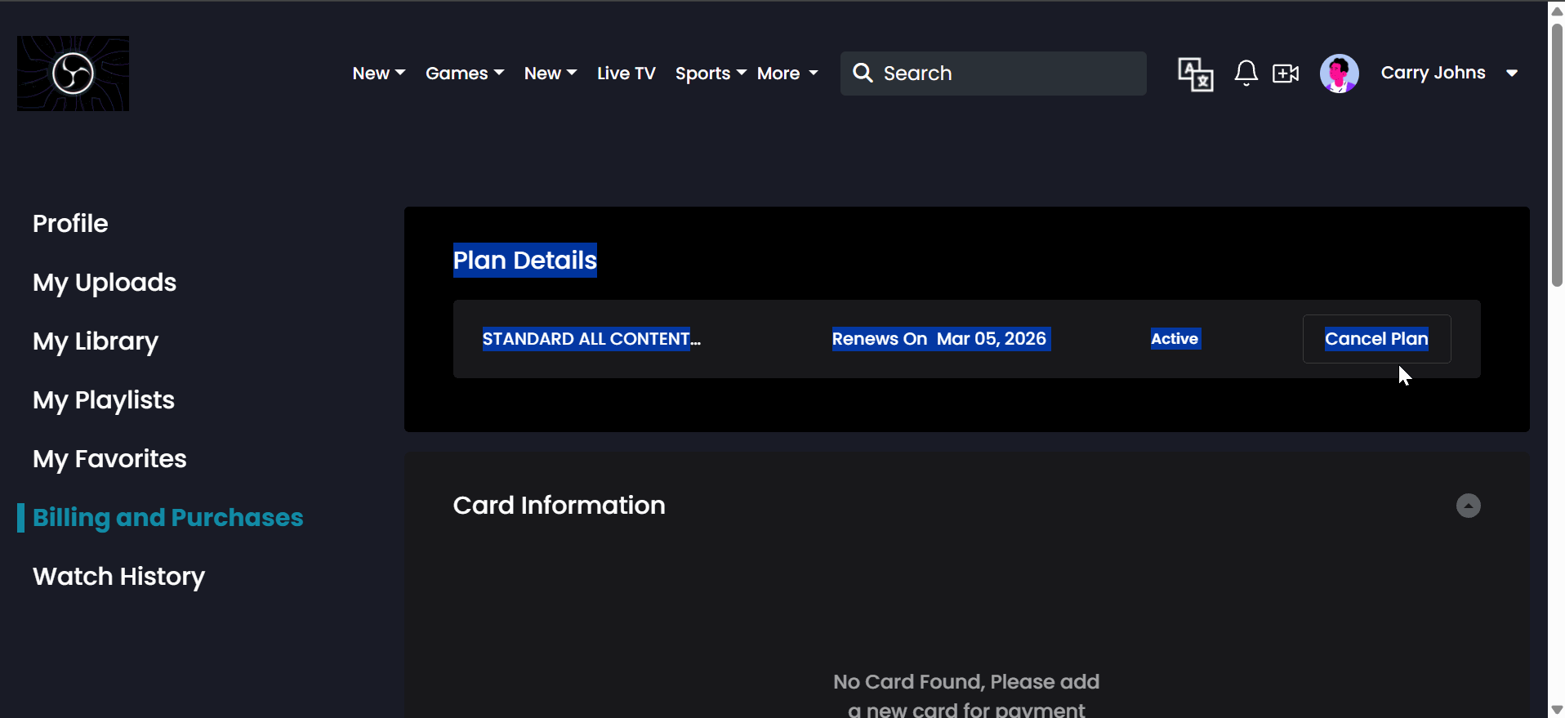Open the language translate icon
The height and width of the screenshot is (718, 1565).
tap(1195, 74)
